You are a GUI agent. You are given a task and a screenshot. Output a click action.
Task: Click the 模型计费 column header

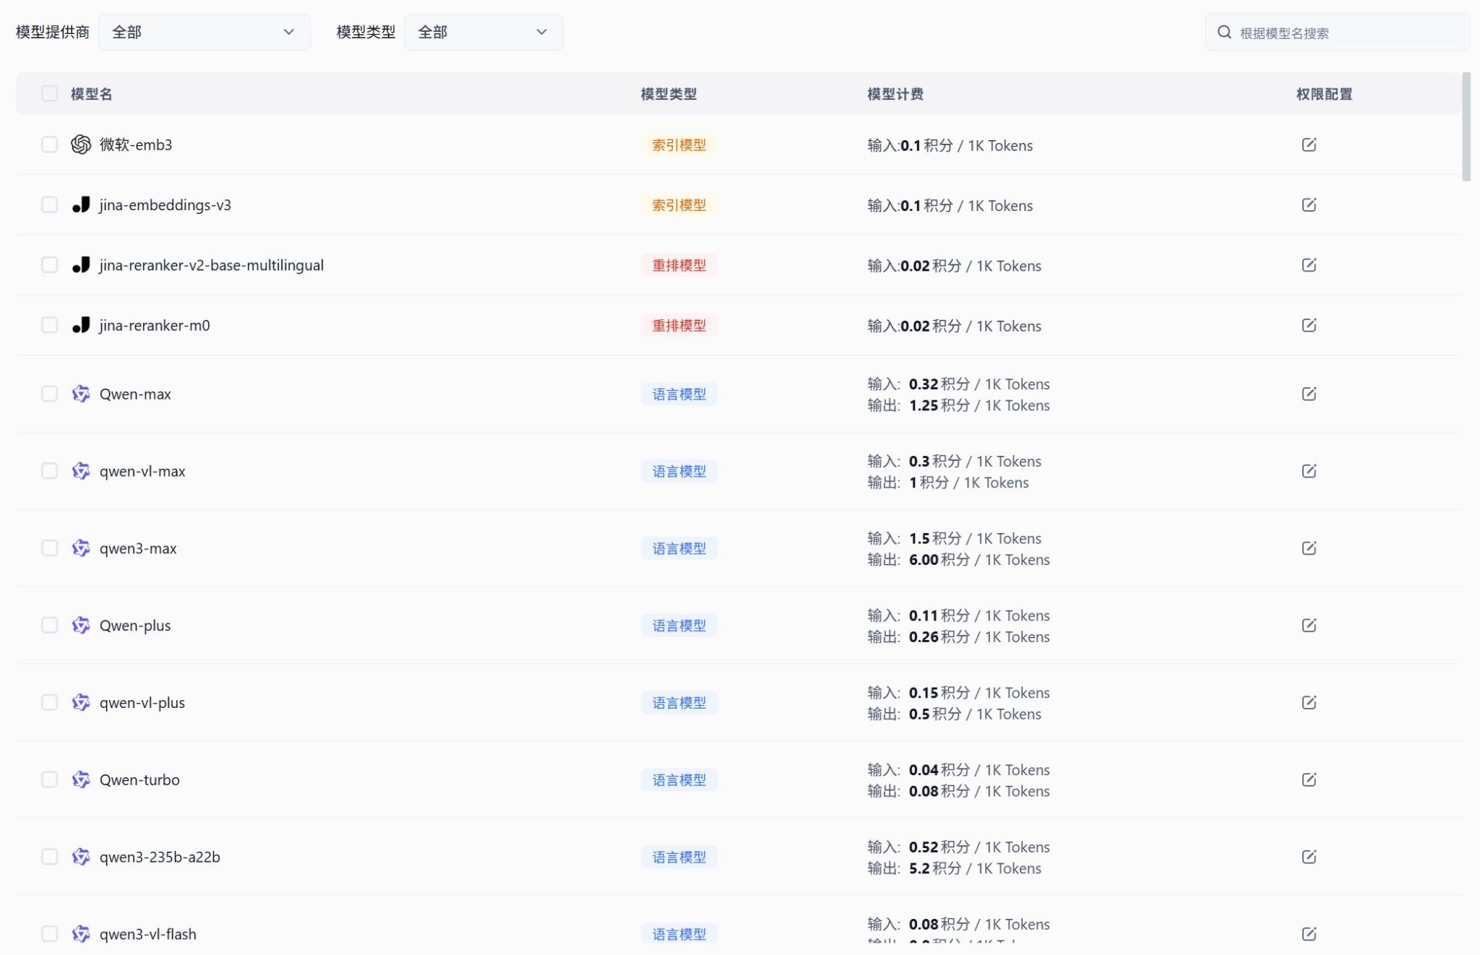pyautogui.click(x=895, y=94)
